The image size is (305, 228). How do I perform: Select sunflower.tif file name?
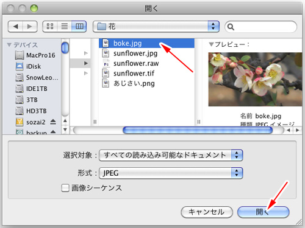(x=134, y=74)
